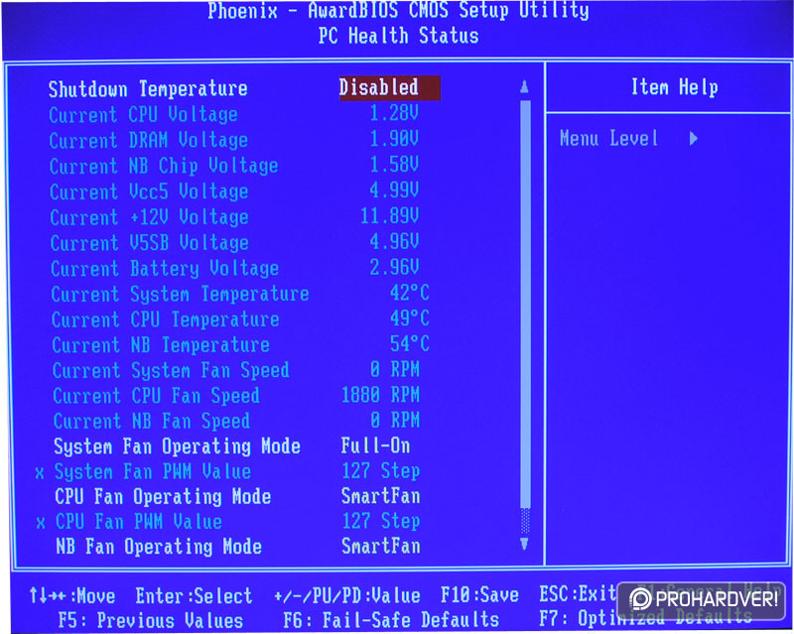Click the 1.90V DRAM voltage reading
The image size is (794, 634).
pos(394,138)
